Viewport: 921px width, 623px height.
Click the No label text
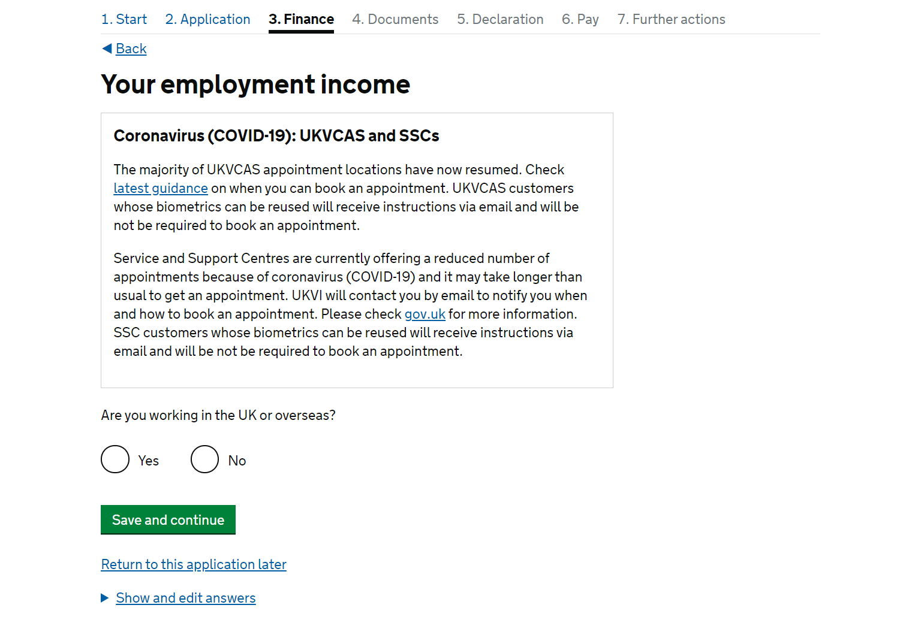(x=237, y=461)
